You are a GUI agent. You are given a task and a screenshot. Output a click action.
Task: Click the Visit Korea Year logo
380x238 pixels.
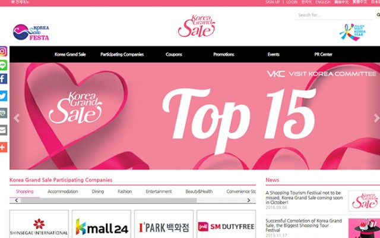[x=353, y=32]
